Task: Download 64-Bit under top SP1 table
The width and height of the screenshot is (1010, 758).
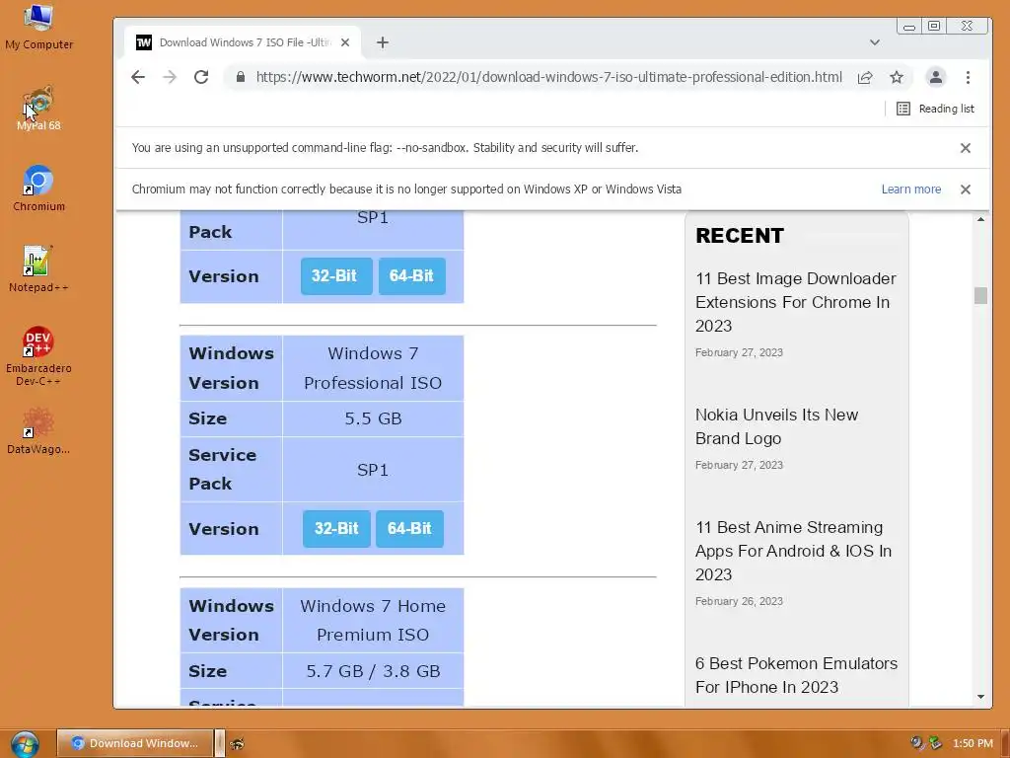Action: point(411,276)
